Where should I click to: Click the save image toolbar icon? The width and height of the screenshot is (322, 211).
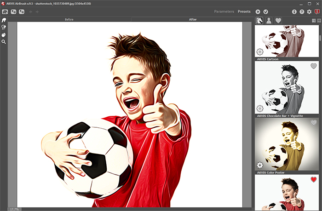[22, 11]
